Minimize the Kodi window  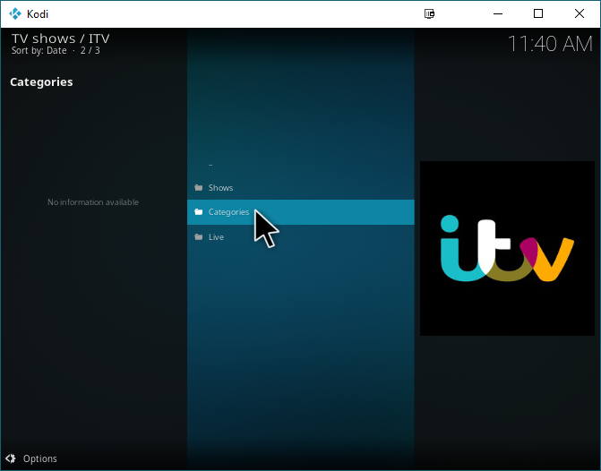click(498, 13)
